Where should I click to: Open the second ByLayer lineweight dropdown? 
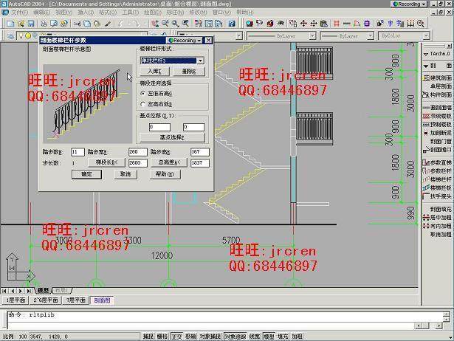[370, 36]
